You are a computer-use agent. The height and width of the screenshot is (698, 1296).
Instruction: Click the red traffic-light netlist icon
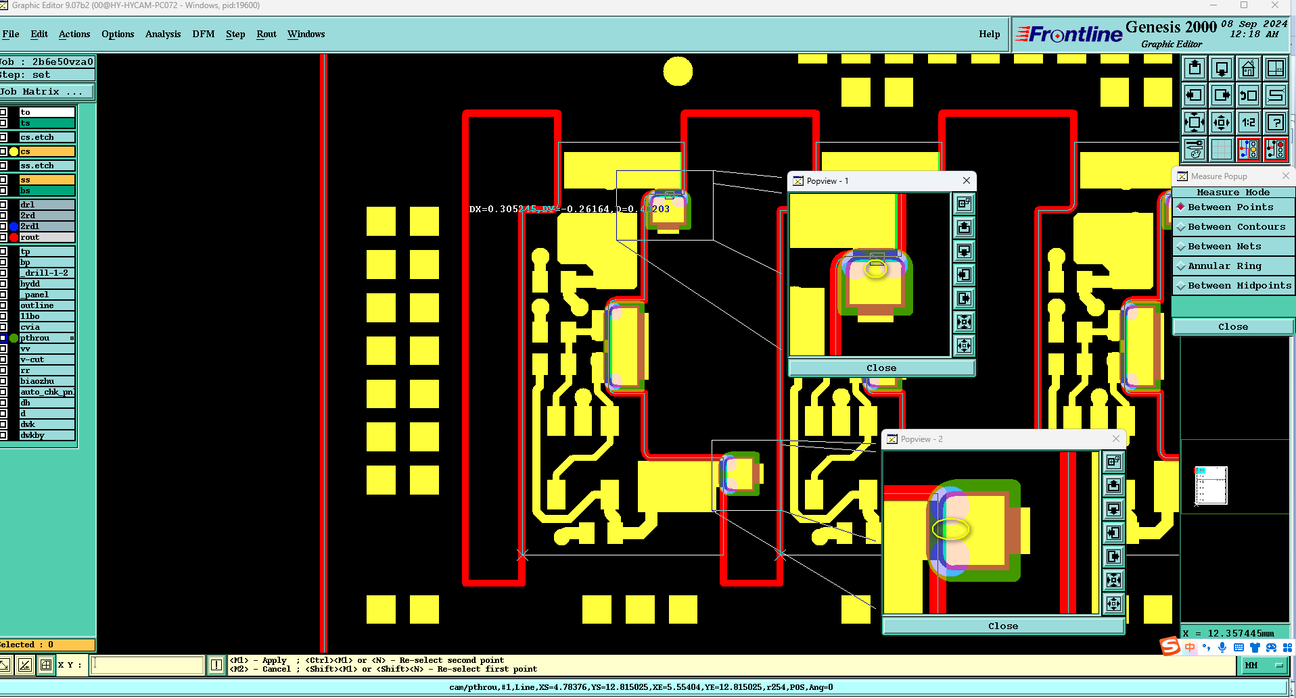1276,149
